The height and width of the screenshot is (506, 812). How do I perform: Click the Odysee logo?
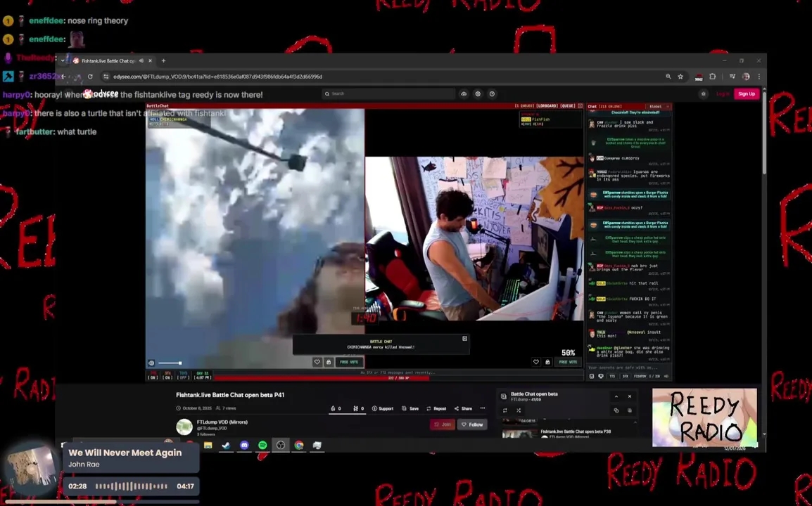101,93
